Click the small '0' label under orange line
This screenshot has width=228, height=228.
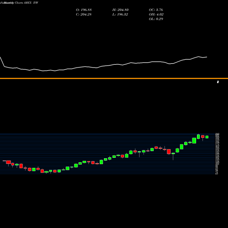pos(218,82)
